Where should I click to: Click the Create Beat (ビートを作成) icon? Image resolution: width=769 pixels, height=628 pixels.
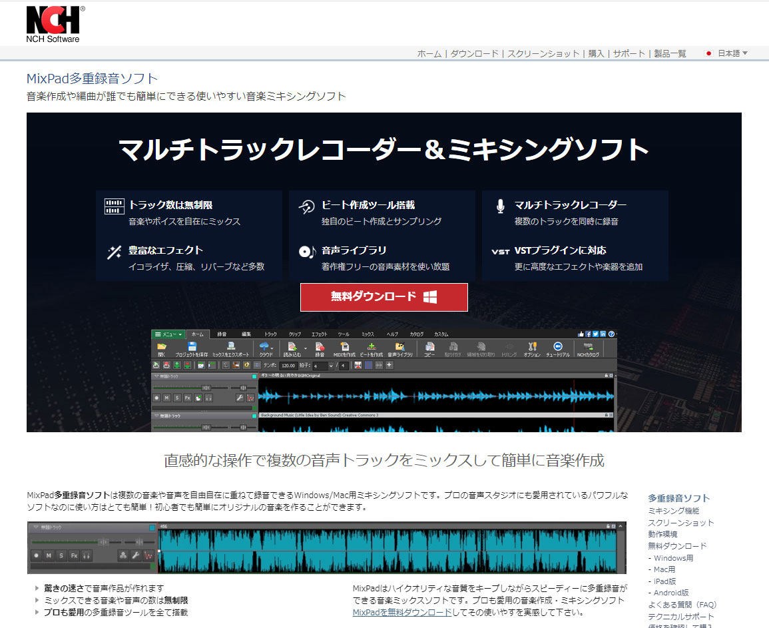click(x=372, y=346)
